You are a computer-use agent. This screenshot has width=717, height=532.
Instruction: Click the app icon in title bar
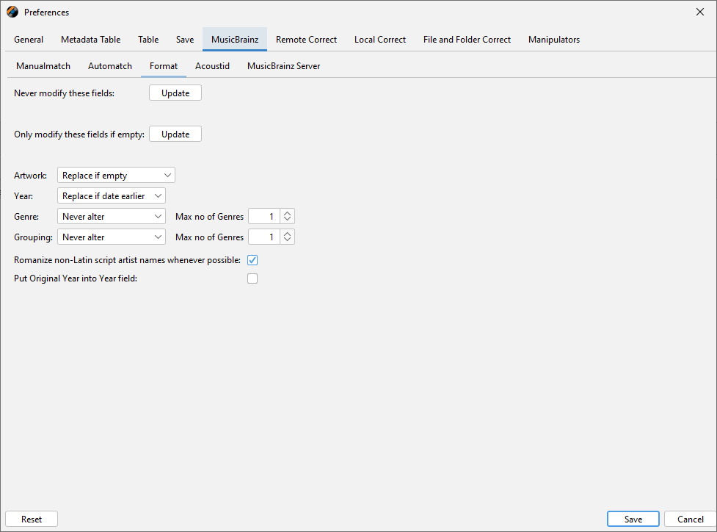(x=12, y=12)
